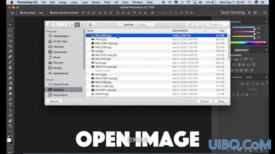This screenshot has width=275, height=154.
Task: Select the History Brush tool
Action: (x=10, y=73)
